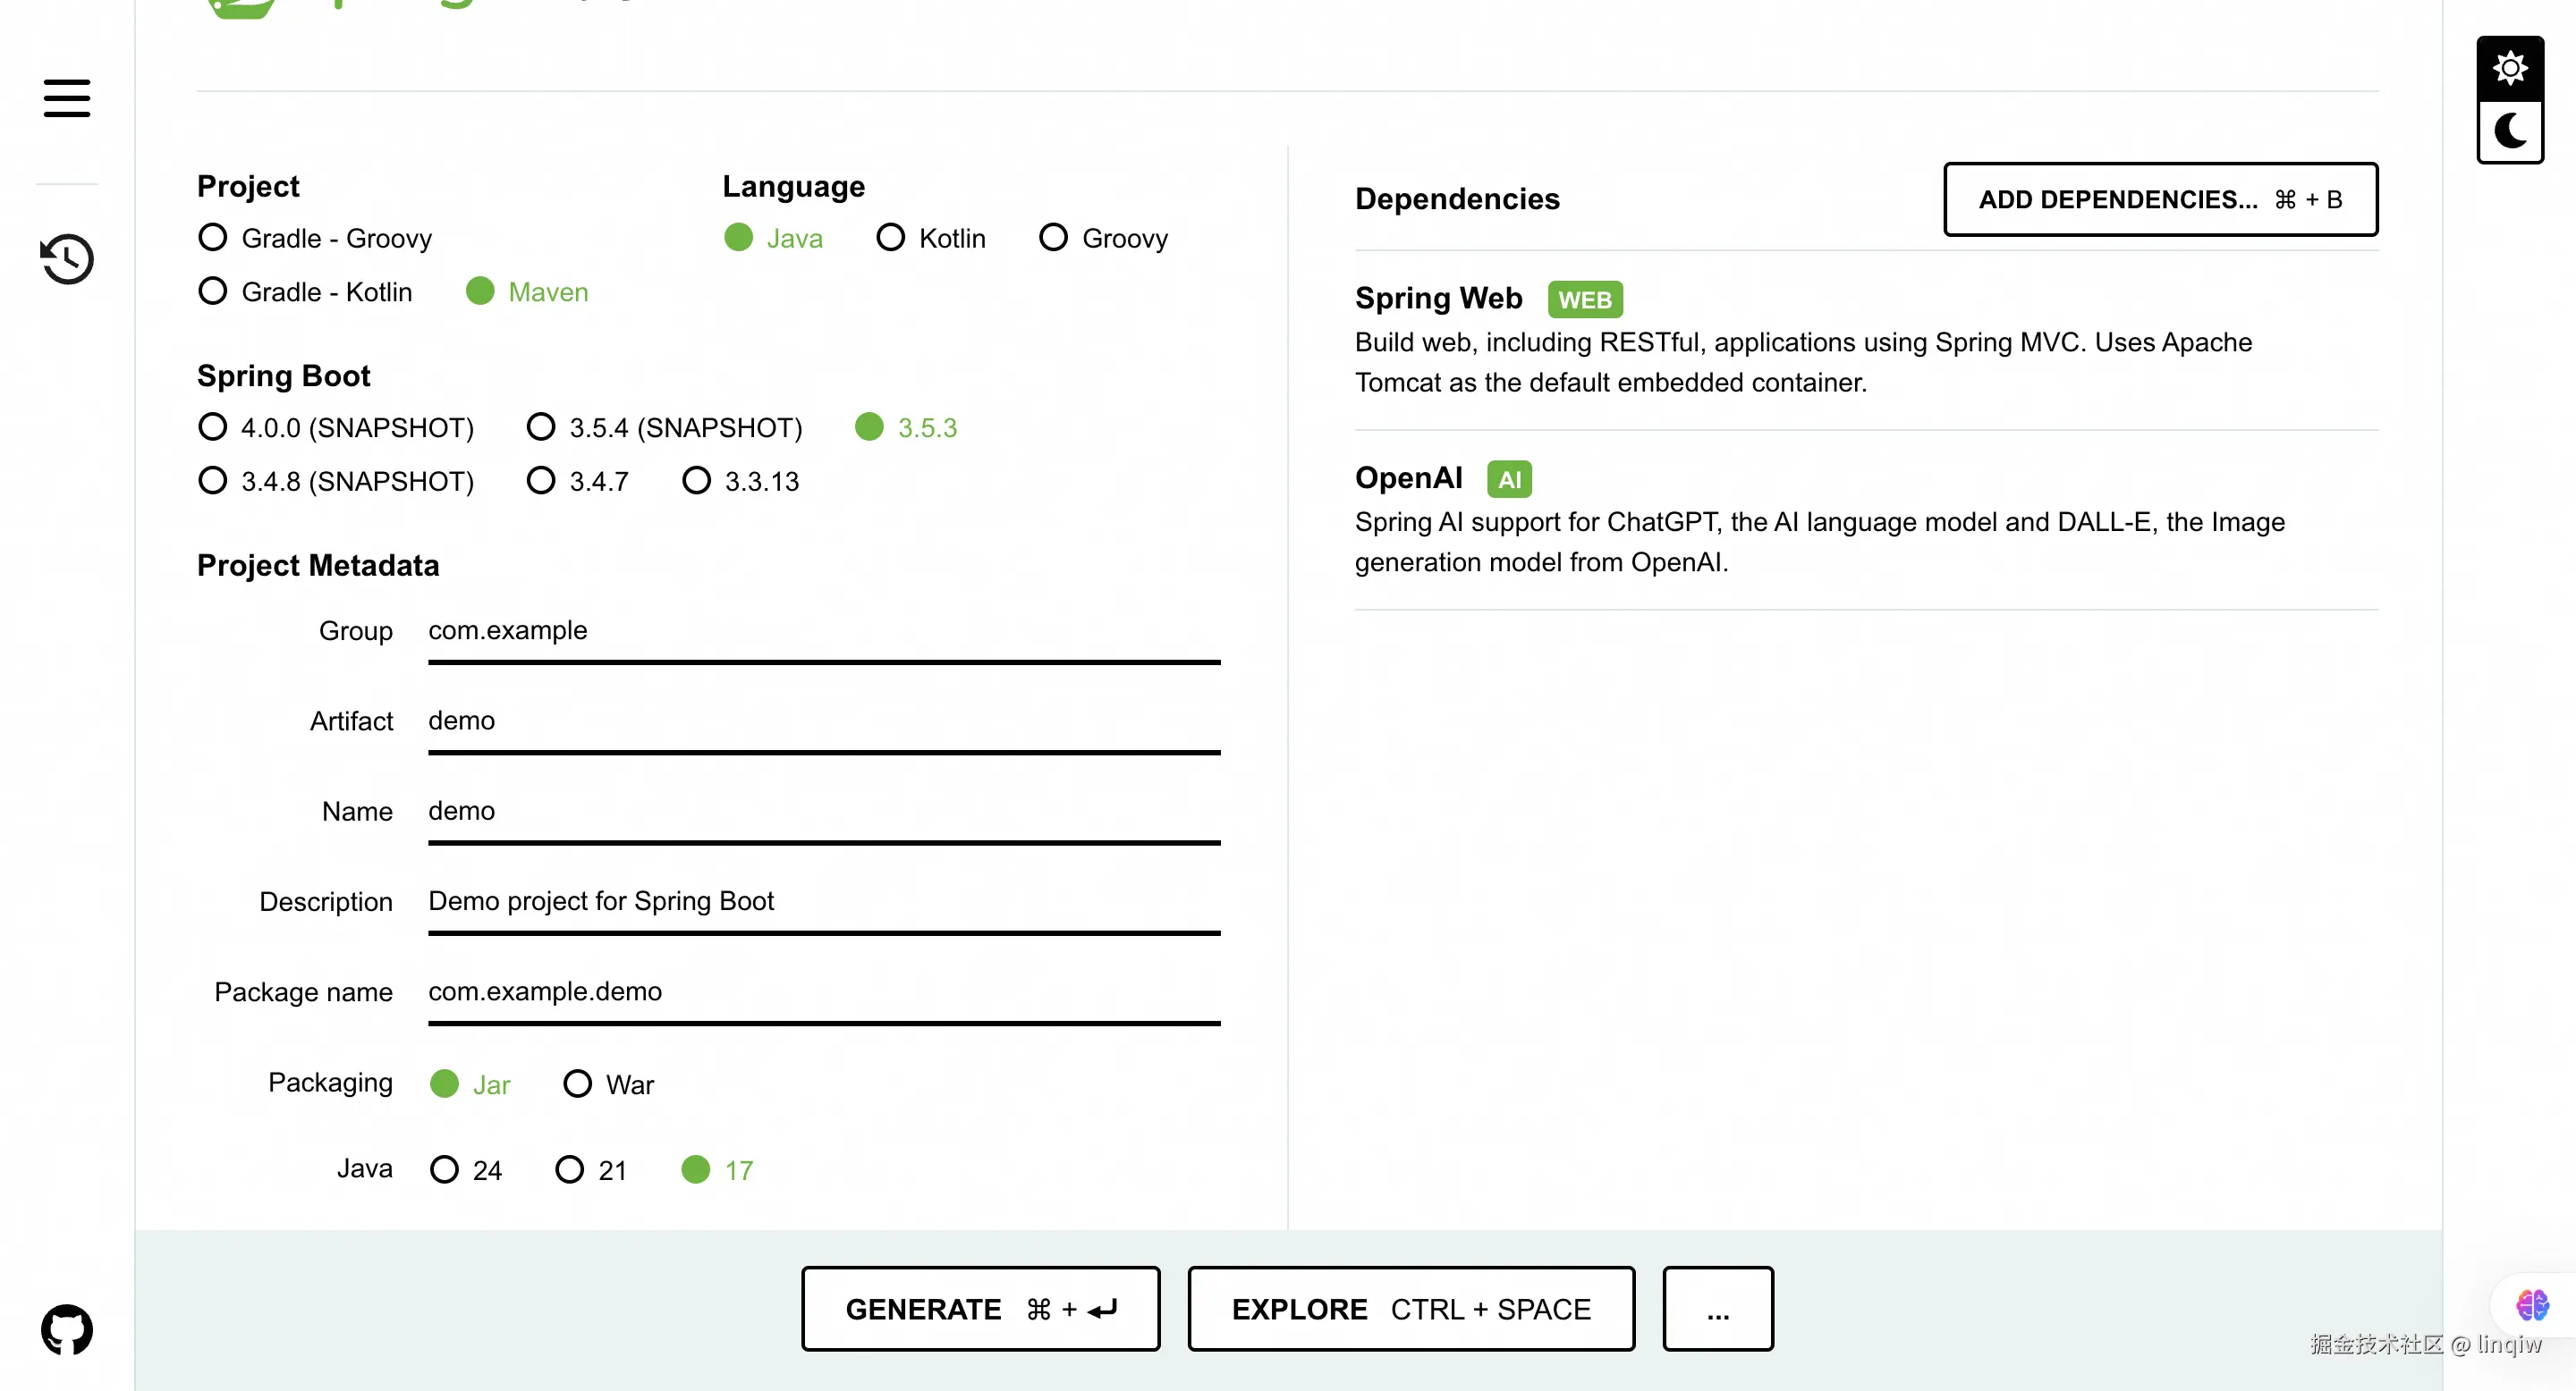Click the WEB tag badge
2576x1391 pixels.
click(1585, 299)
